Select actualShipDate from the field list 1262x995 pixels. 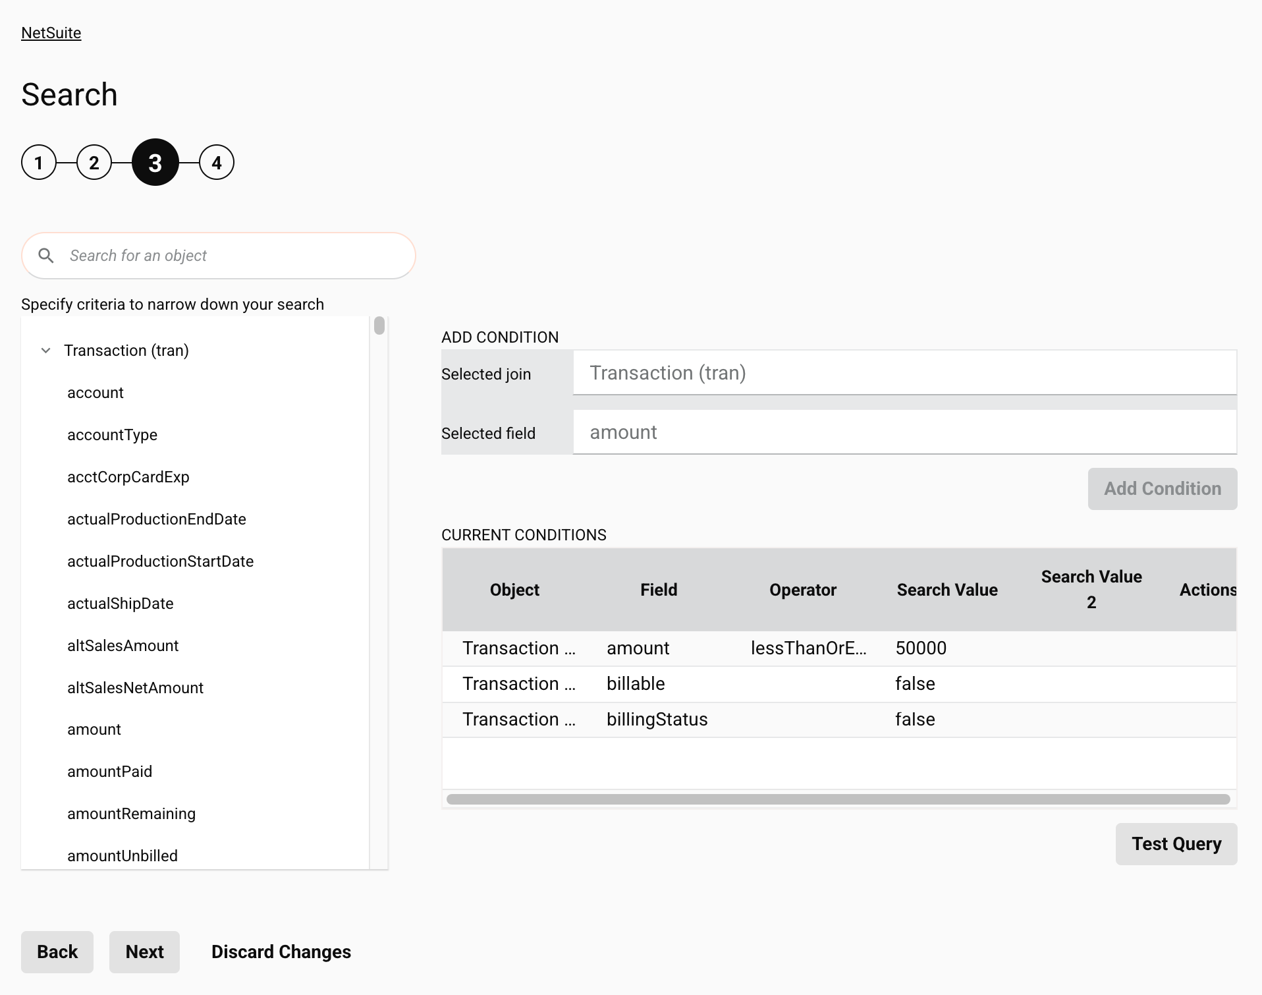[120, 604]
